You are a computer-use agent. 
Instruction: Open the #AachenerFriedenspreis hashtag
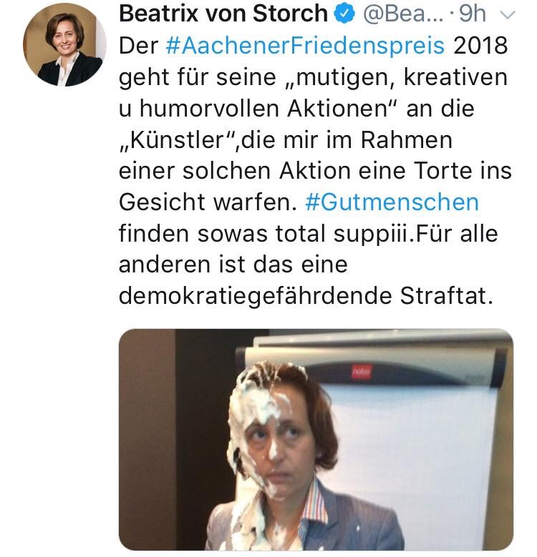pyautogui.click(x=305, y=46)
